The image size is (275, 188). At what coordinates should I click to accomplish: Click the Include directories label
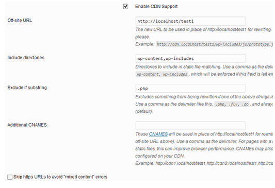coord(26,58)
